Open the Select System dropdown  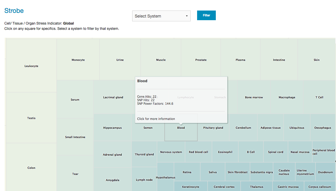tap(161, 16)
